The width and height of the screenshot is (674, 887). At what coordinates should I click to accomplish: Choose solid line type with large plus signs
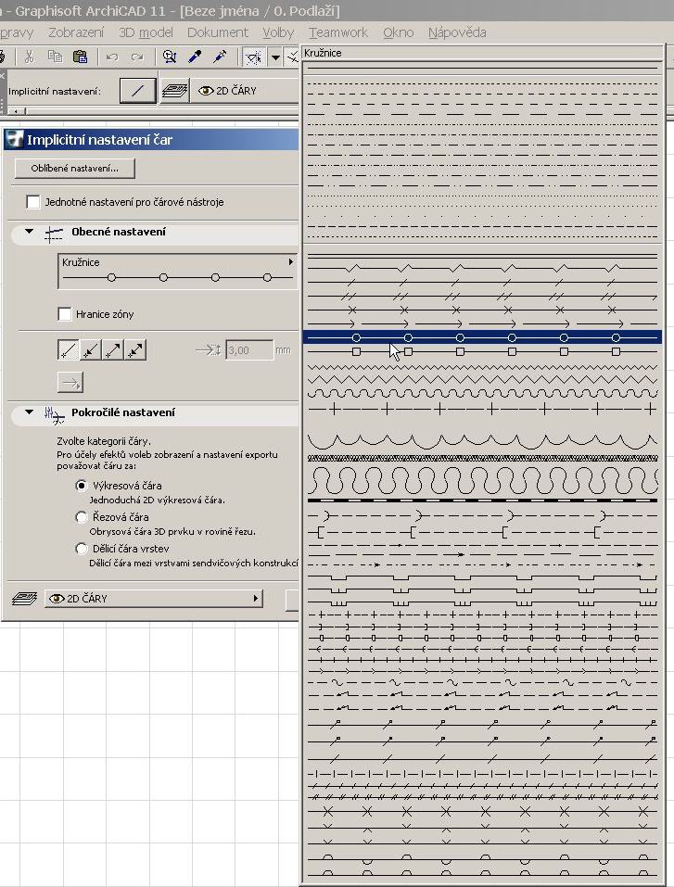tap(482, 409)
